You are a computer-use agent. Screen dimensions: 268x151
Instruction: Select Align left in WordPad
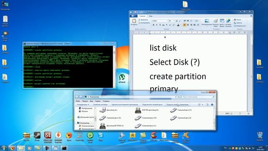[185, 25]
